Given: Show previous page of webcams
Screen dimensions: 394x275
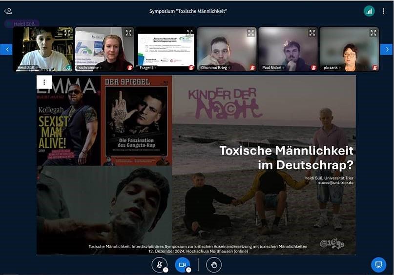Looking at the screenshot, I should (6, 49).
